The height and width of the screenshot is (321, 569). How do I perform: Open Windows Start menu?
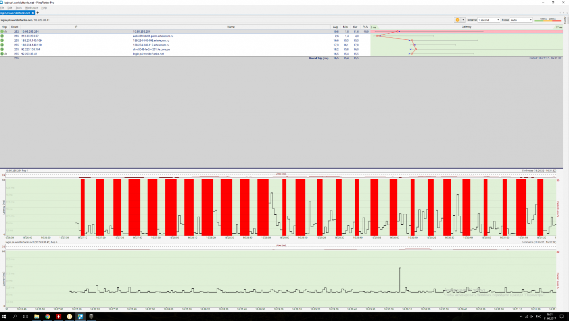(x=5, y=316)
